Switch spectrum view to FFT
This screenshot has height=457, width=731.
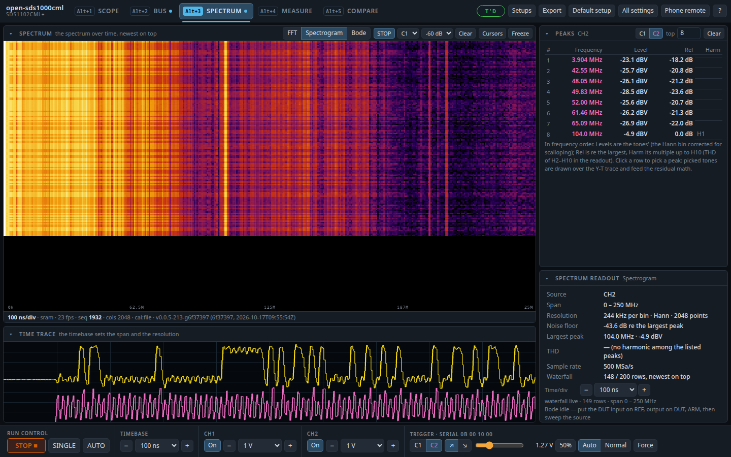tap(292, 33)
